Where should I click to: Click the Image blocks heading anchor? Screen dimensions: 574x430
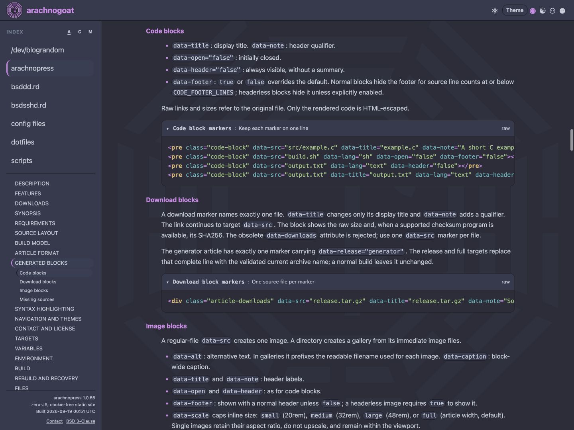tap(166, 326)
